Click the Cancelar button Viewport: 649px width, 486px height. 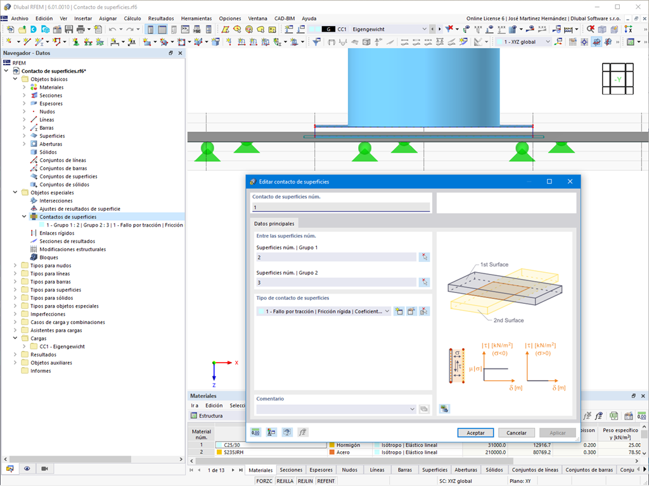coord(517,433)
